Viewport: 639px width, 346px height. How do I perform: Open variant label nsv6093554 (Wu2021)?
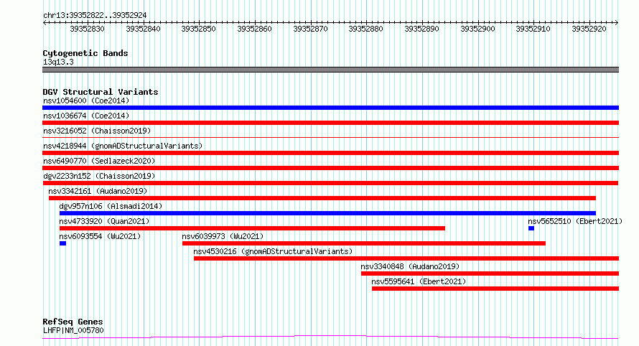click(100, 236)
